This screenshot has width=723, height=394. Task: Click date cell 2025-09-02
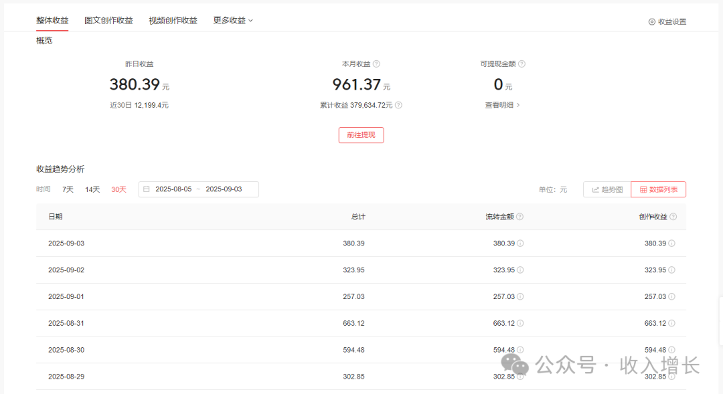(x=66, y=270)
